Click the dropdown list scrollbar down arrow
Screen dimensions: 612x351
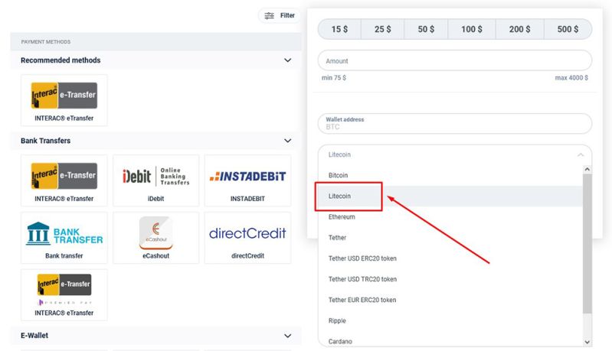(x=587, y=342)
